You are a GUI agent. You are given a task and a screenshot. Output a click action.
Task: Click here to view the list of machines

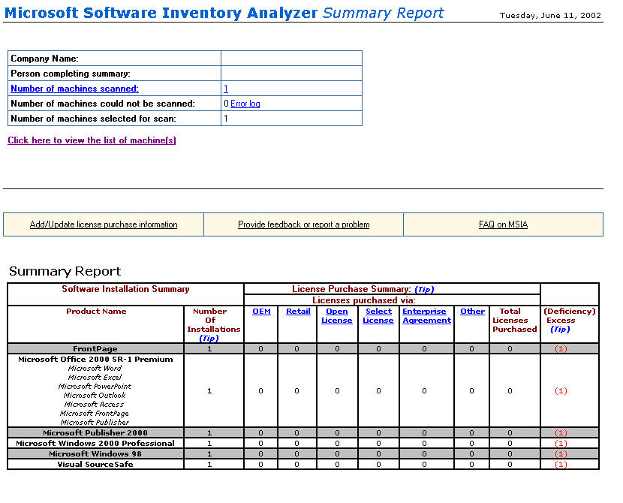92,140
